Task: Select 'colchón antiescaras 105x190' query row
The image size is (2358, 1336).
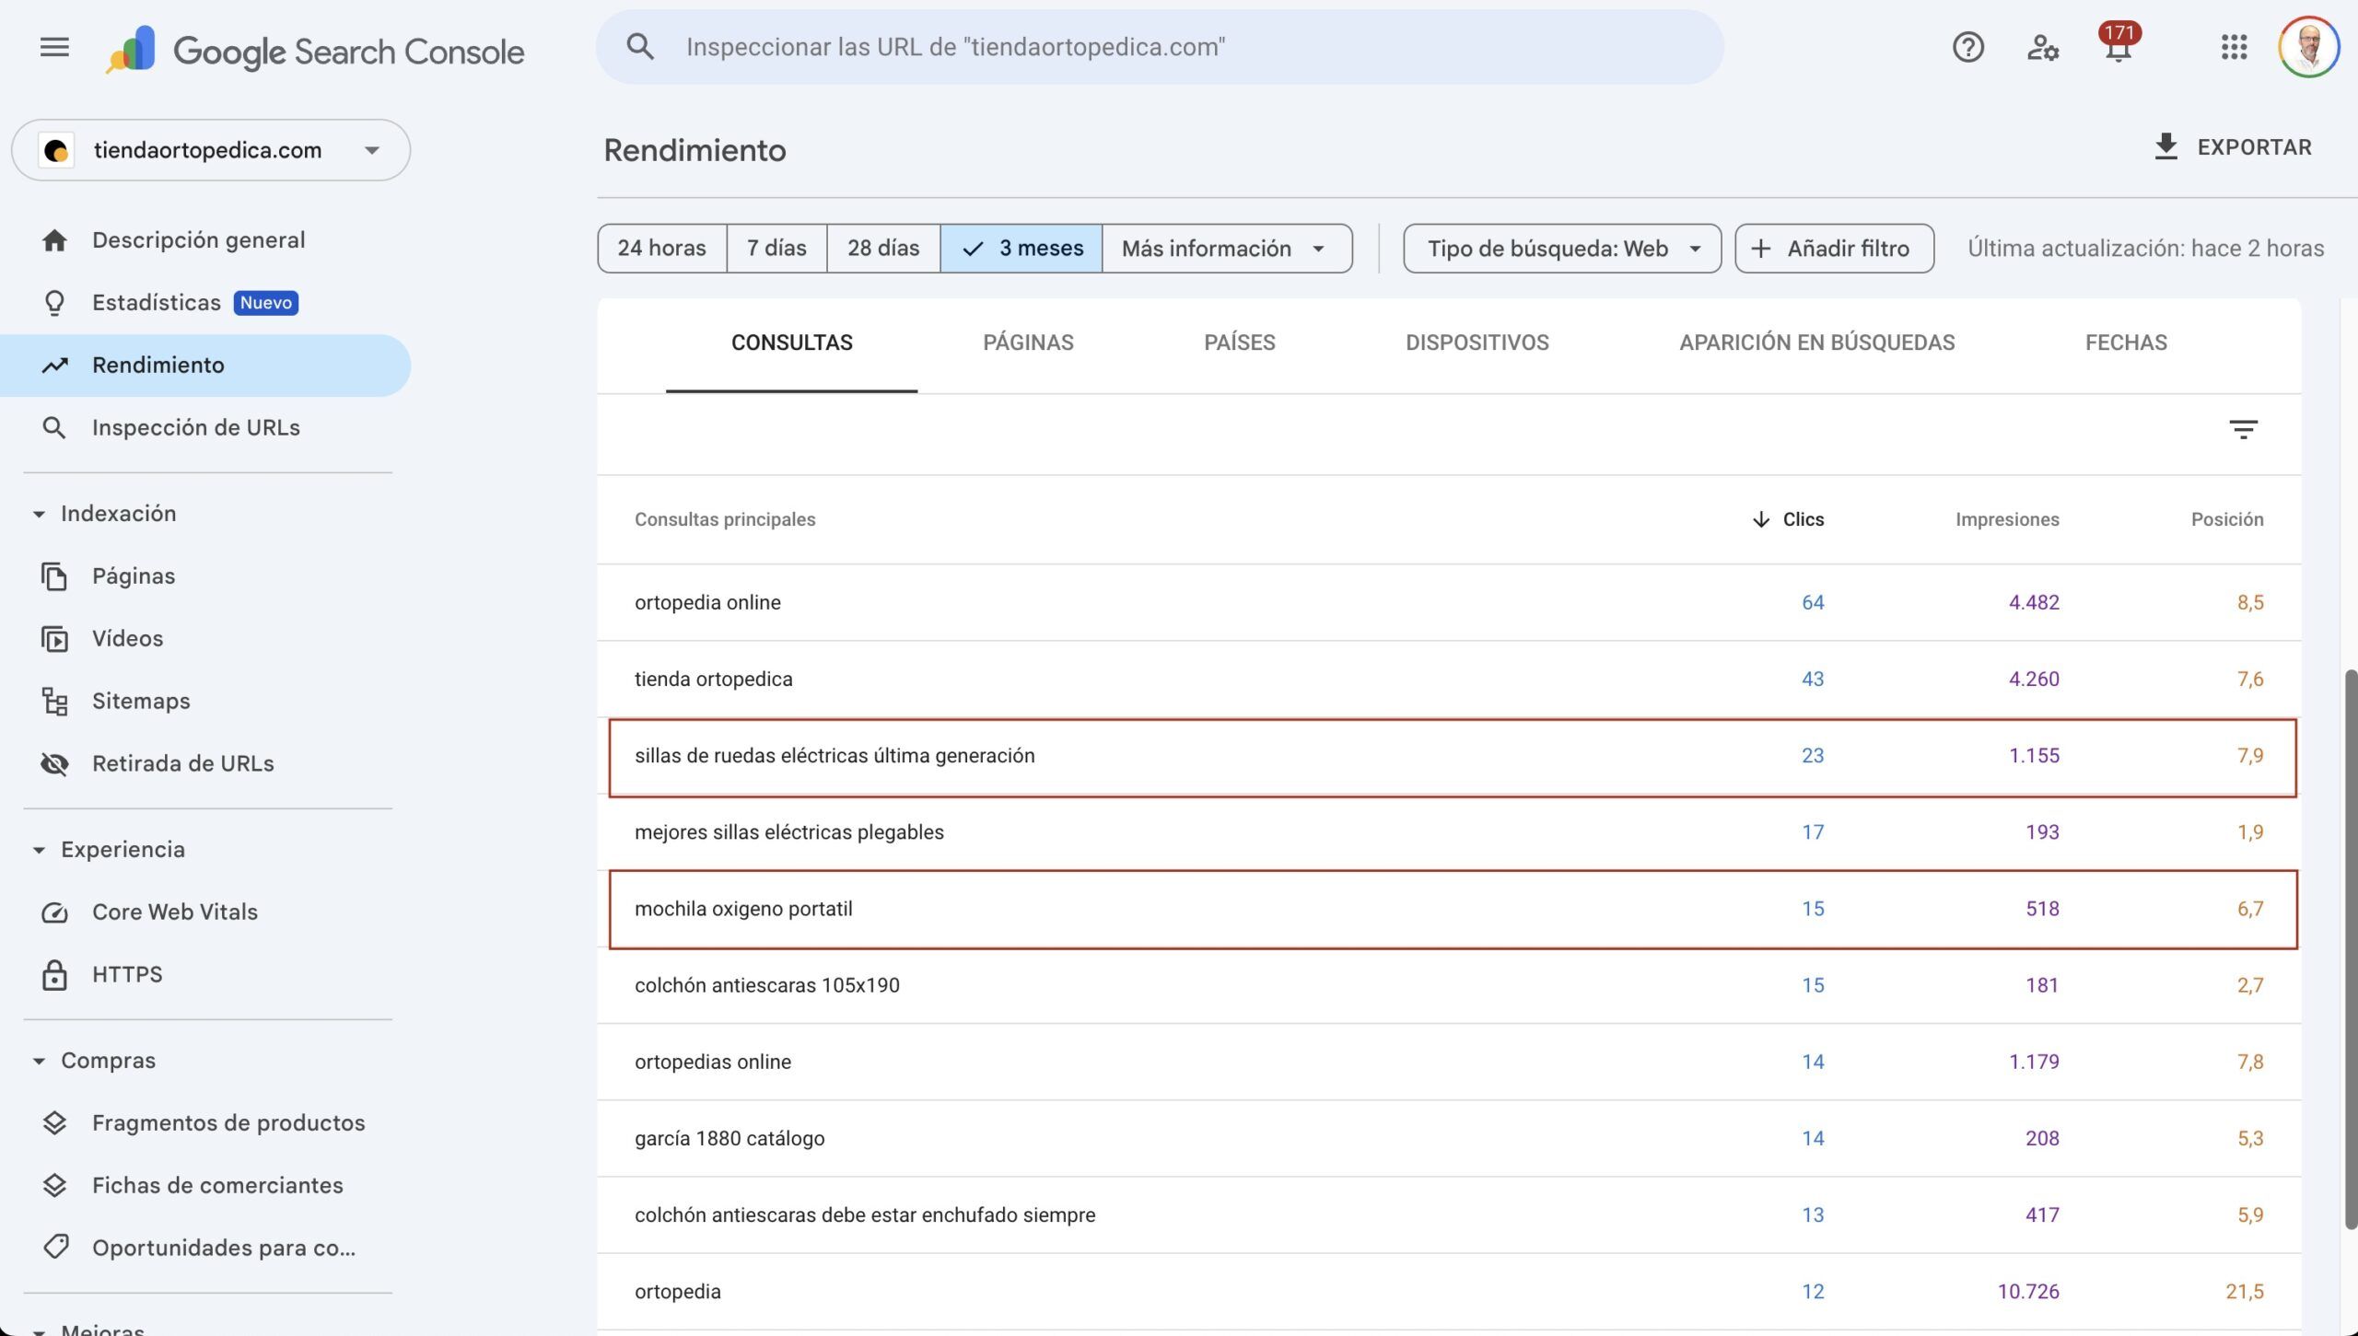Action: 1449,985
